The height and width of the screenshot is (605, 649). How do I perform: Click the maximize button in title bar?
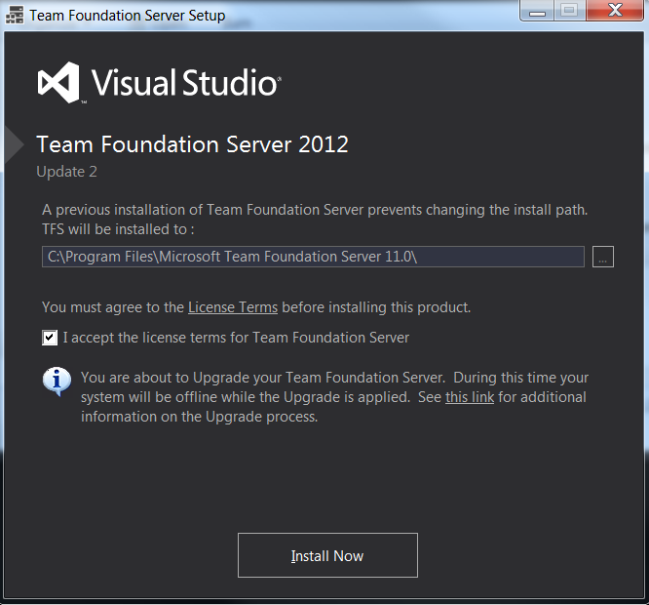569,11
